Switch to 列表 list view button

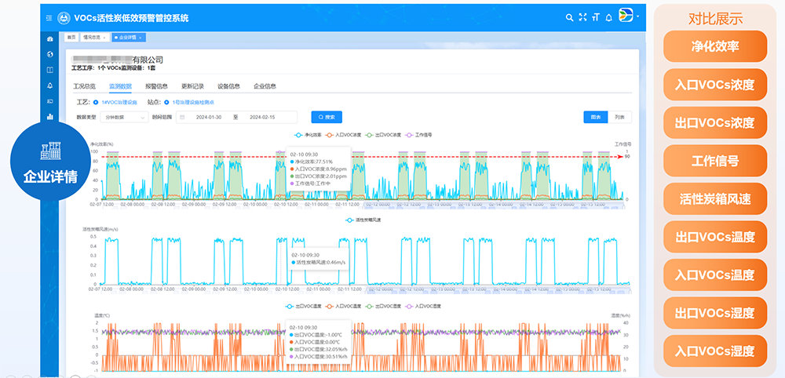[619, 117]
